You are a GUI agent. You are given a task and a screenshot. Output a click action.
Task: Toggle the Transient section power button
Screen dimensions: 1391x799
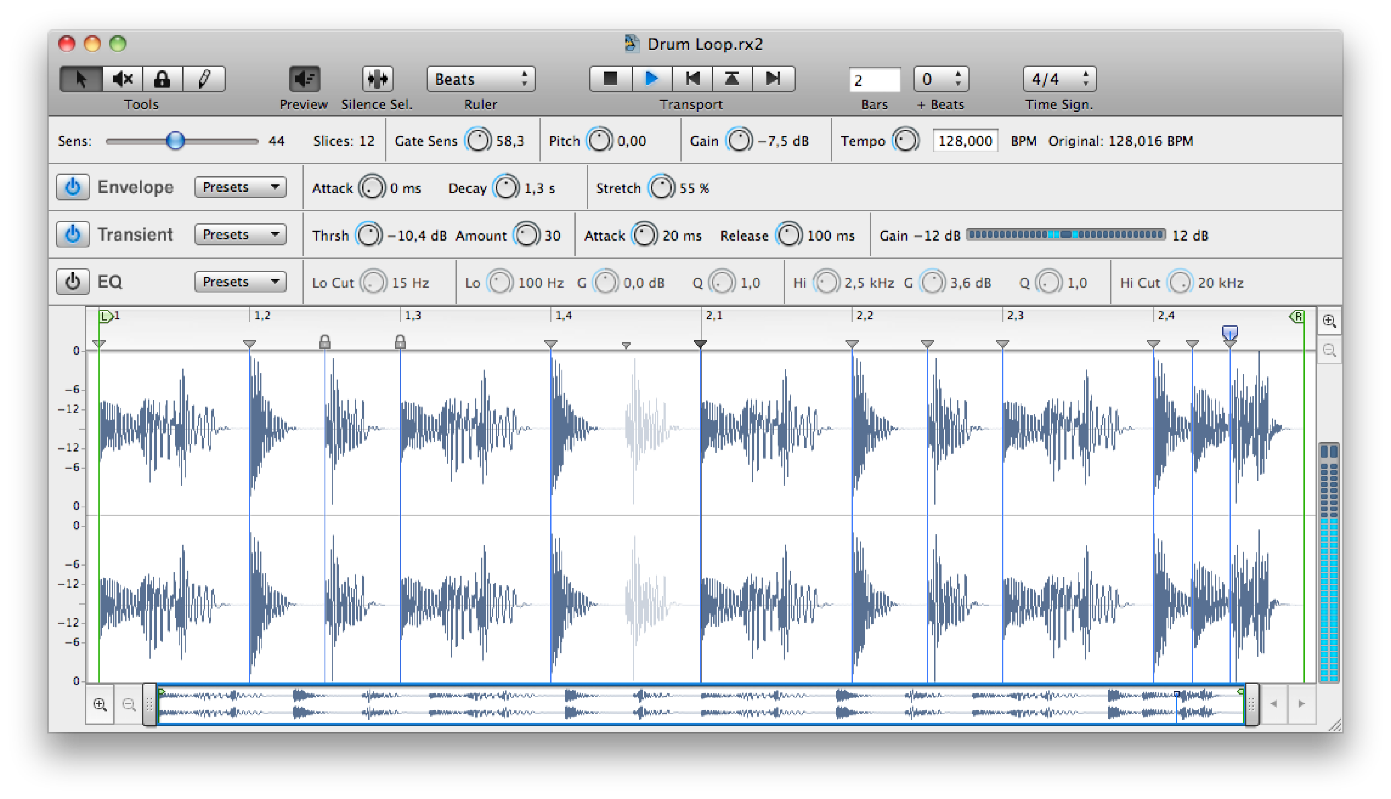click(72, 234)
